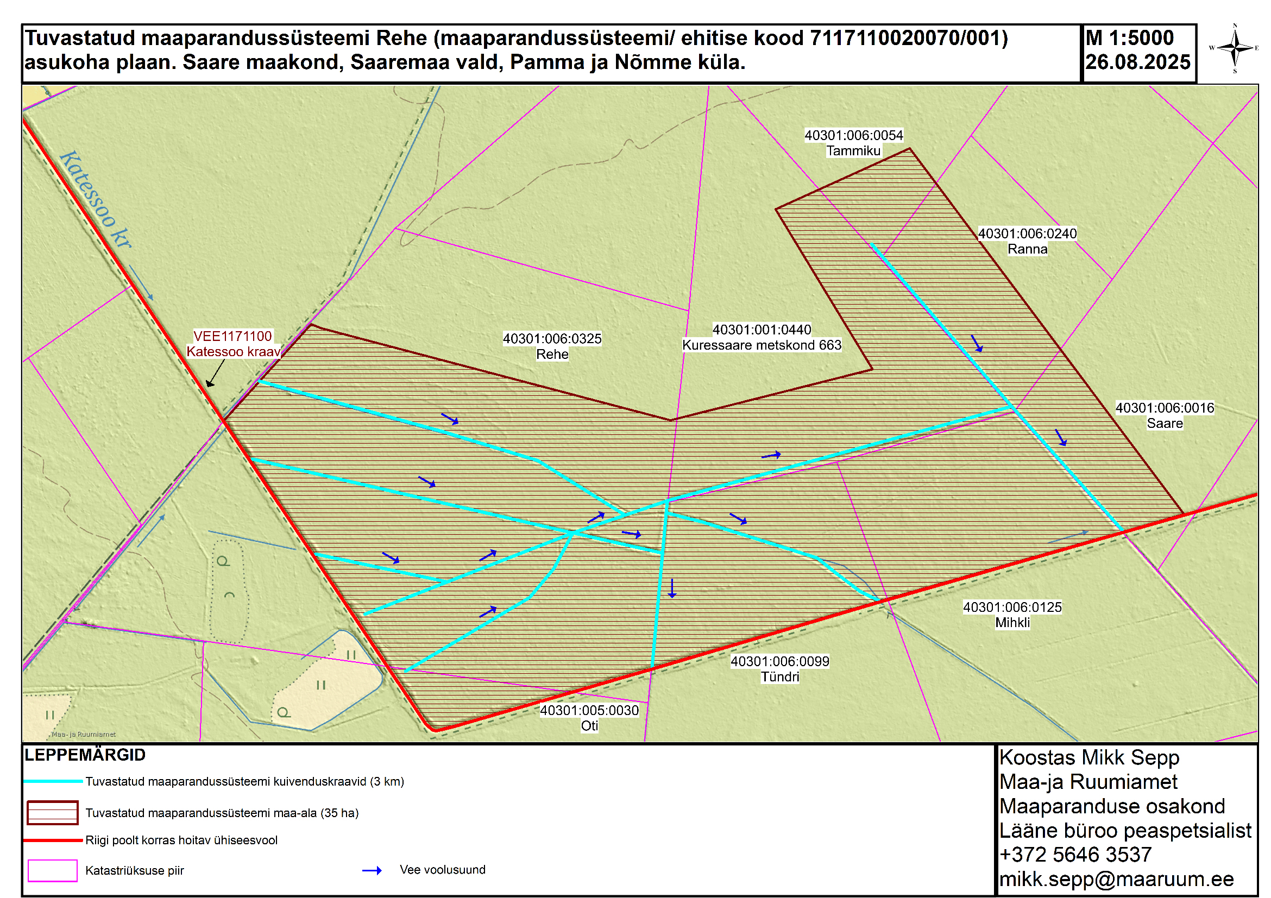Viewport: 1271px width, 898px height.
Task: Click the magenta cadastral boundary legend box
Action: pyautogui.click(x=53, y=871)
